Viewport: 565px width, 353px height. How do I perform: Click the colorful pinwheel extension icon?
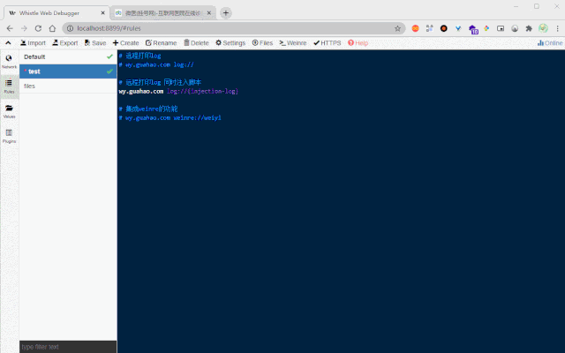[x=486, y=28]
